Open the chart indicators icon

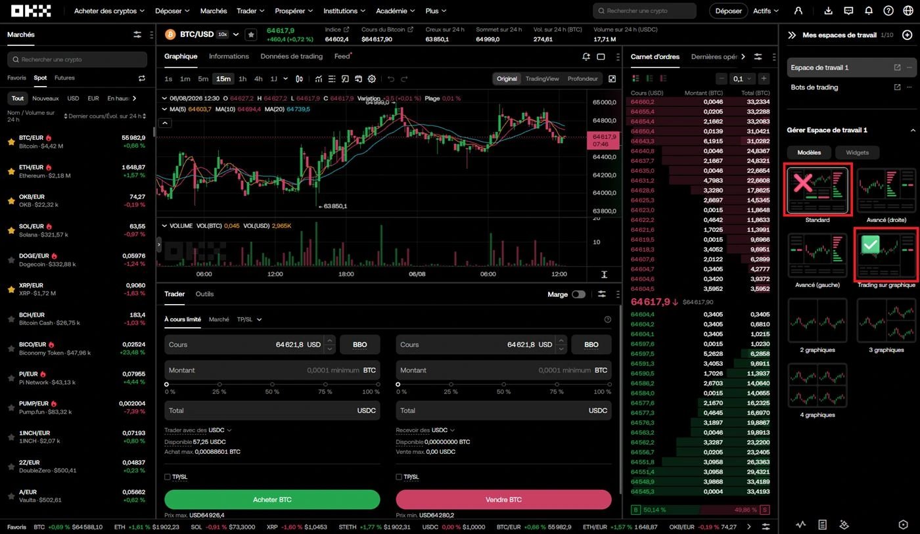319,79
